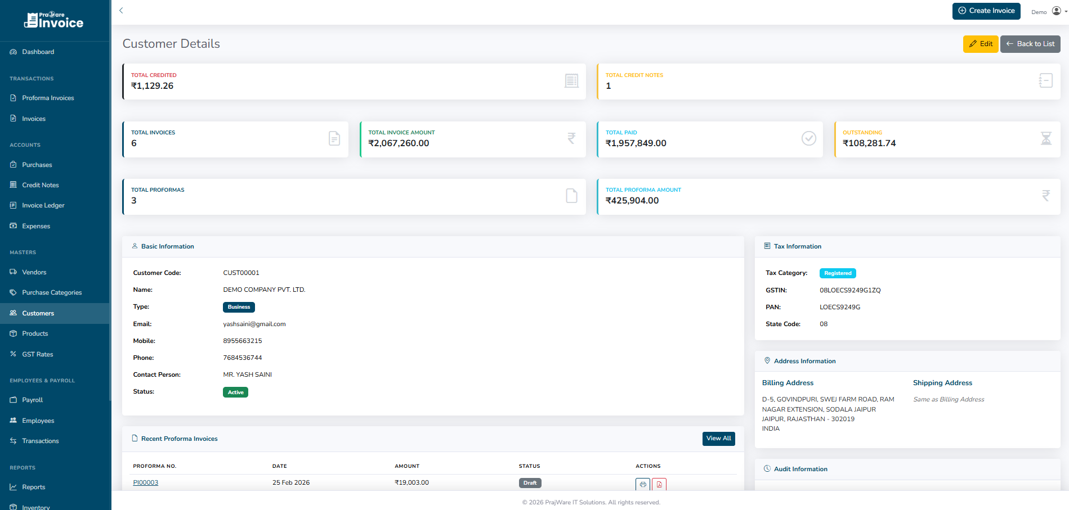Viewport: 1069px width, 510px height.
Task: Open proforma invoice PI00003 link
Action: tap(145, 482)
